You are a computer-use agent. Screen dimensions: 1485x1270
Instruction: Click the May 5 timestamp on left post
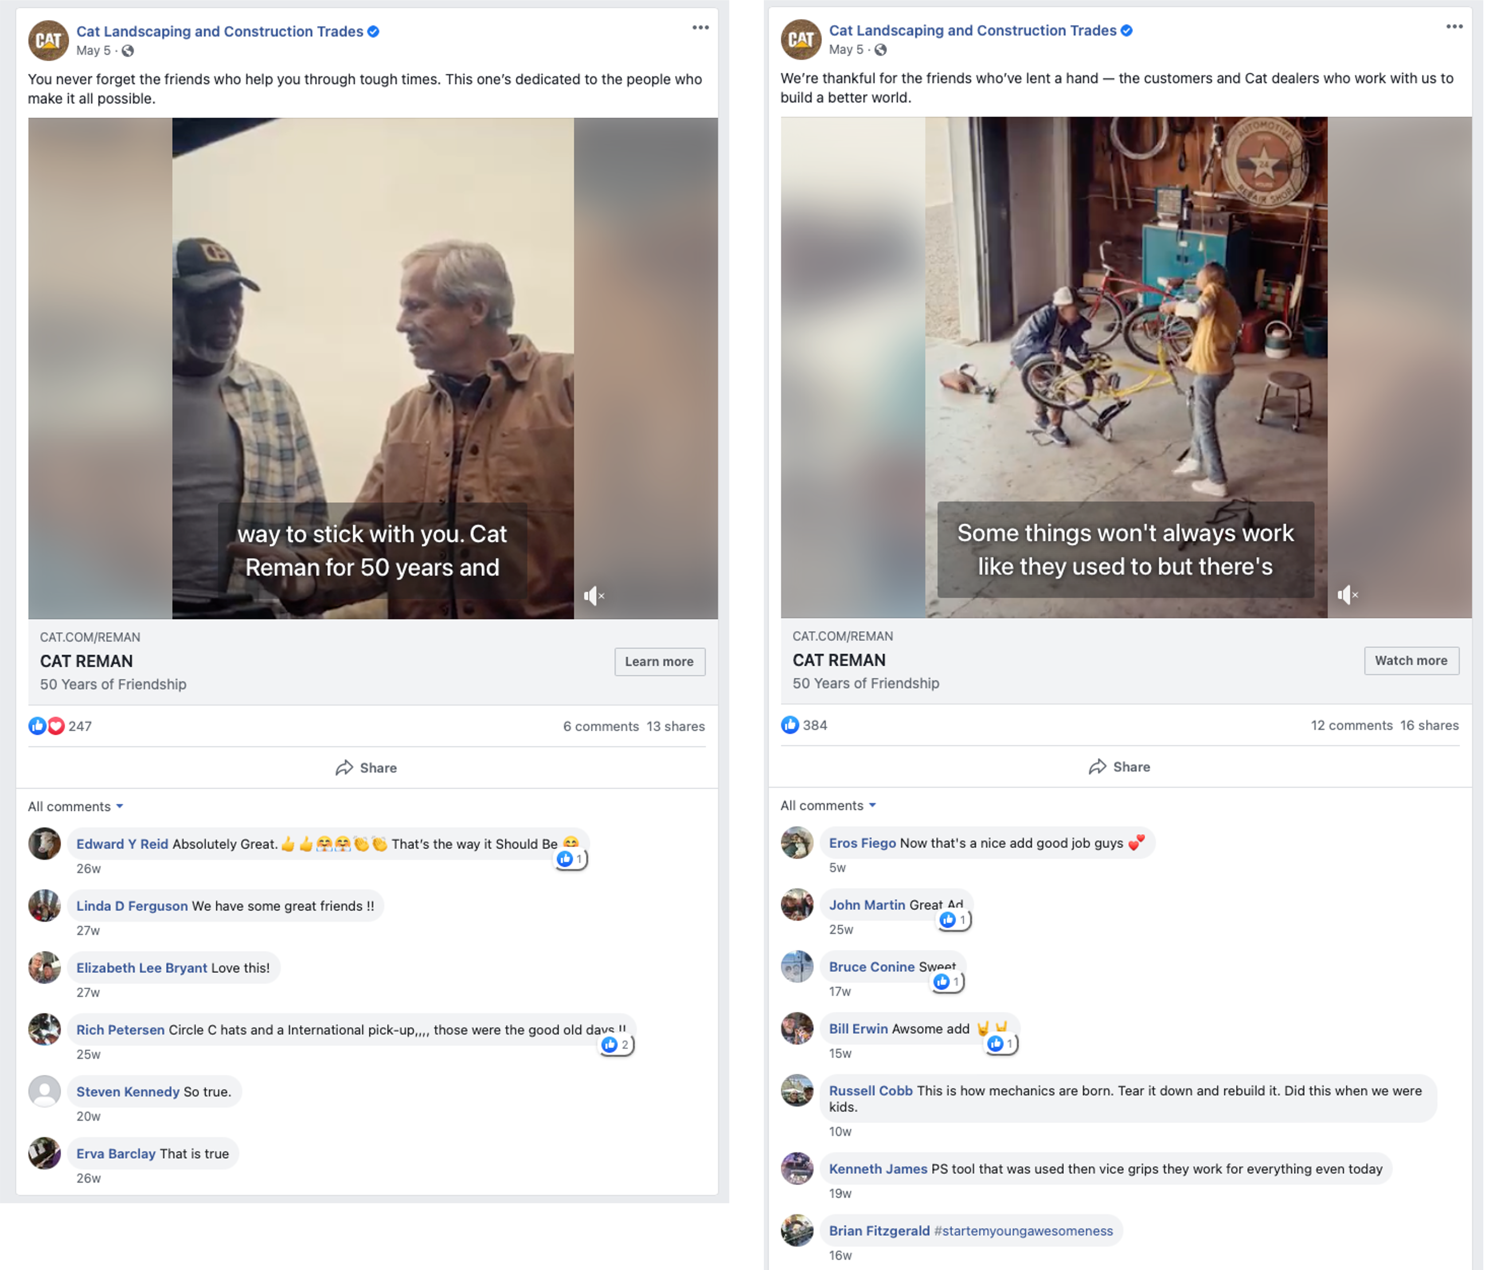[94, 51]
